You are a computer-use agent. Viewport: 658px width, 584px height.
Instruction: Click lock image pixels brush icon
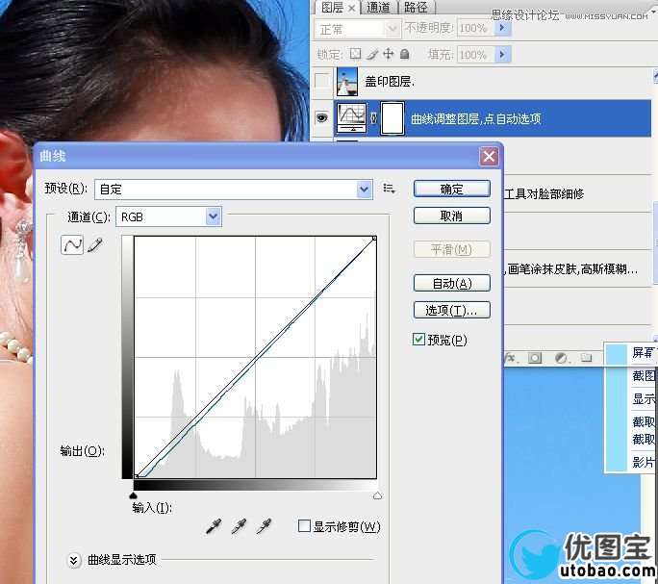click(x=372, y=54)
